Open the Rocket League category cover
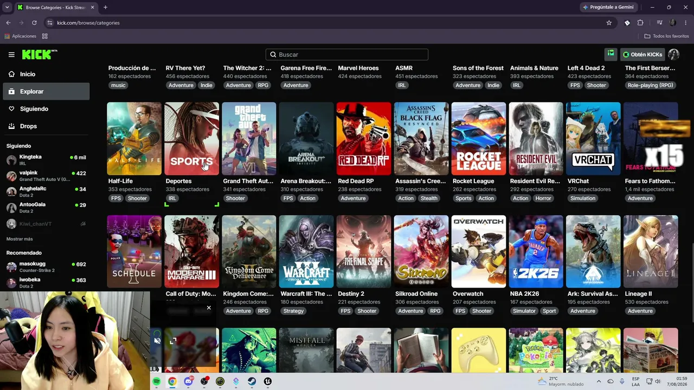Image resolution: width=694 pixels, height=390 pixels. click(x=479, y=139)
